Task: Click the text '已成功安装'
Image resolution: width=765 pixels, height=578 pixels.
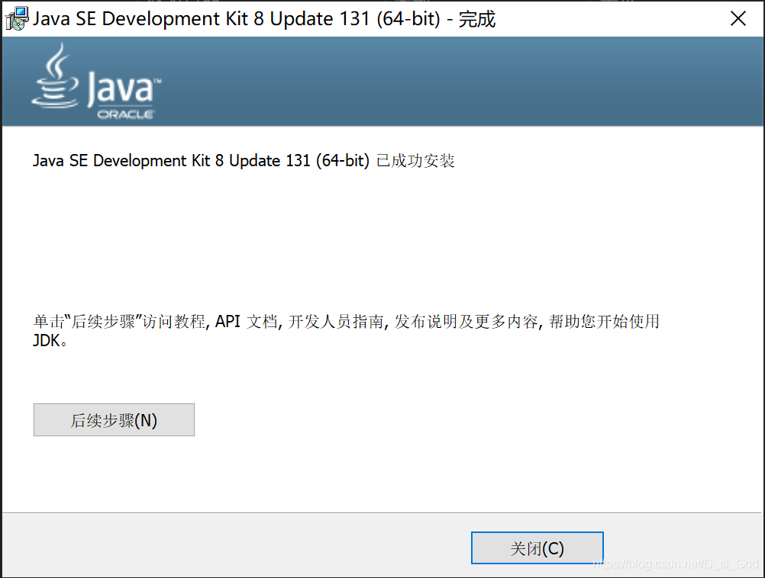Action: coord(415,161)
